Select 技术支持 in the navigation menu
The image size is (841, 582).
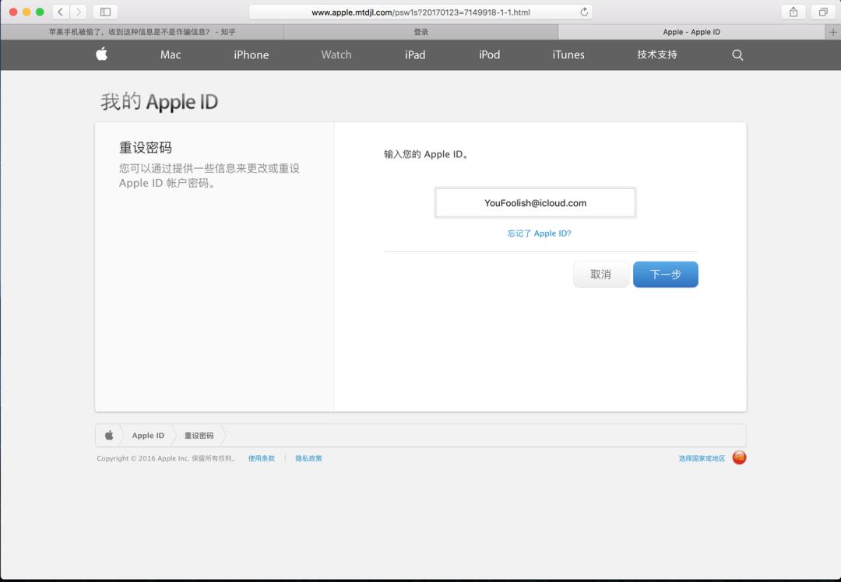click(x=656, y=54)
